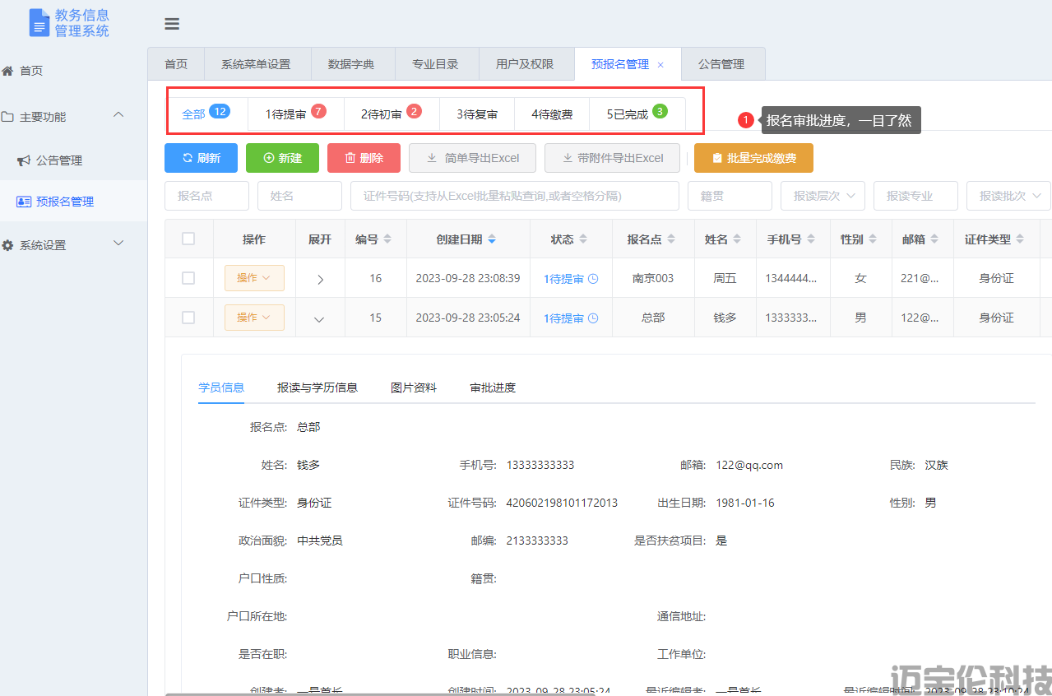Click the horizontal scrollbar at bottom
Image resolution: width=1052 pixels, height=696 pixels.
(526, 694)
